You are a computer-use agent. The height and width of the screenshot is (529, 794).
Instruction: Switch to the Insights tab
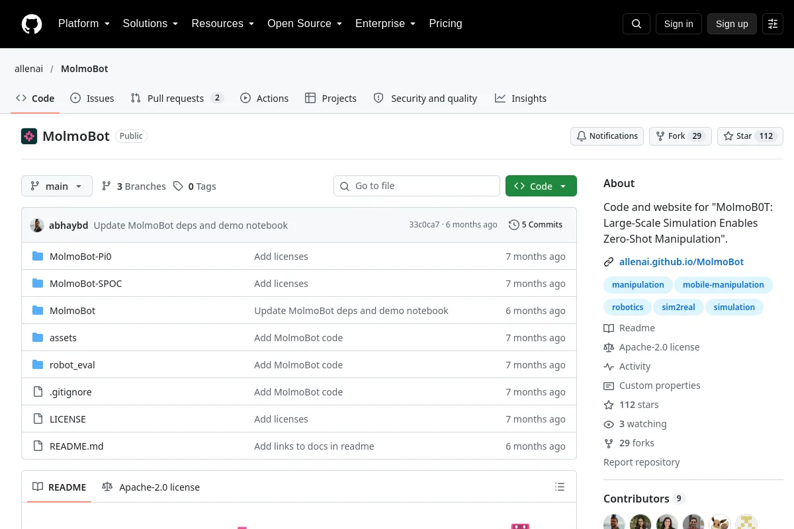pyautogui.click(x=521, y=99)
